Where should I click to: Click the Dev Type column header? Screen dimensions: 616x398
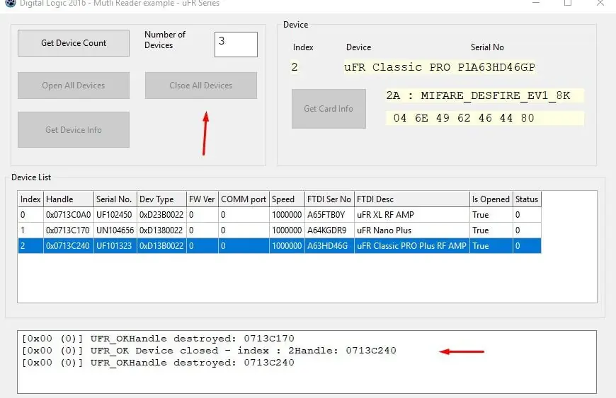click(161, 199)
